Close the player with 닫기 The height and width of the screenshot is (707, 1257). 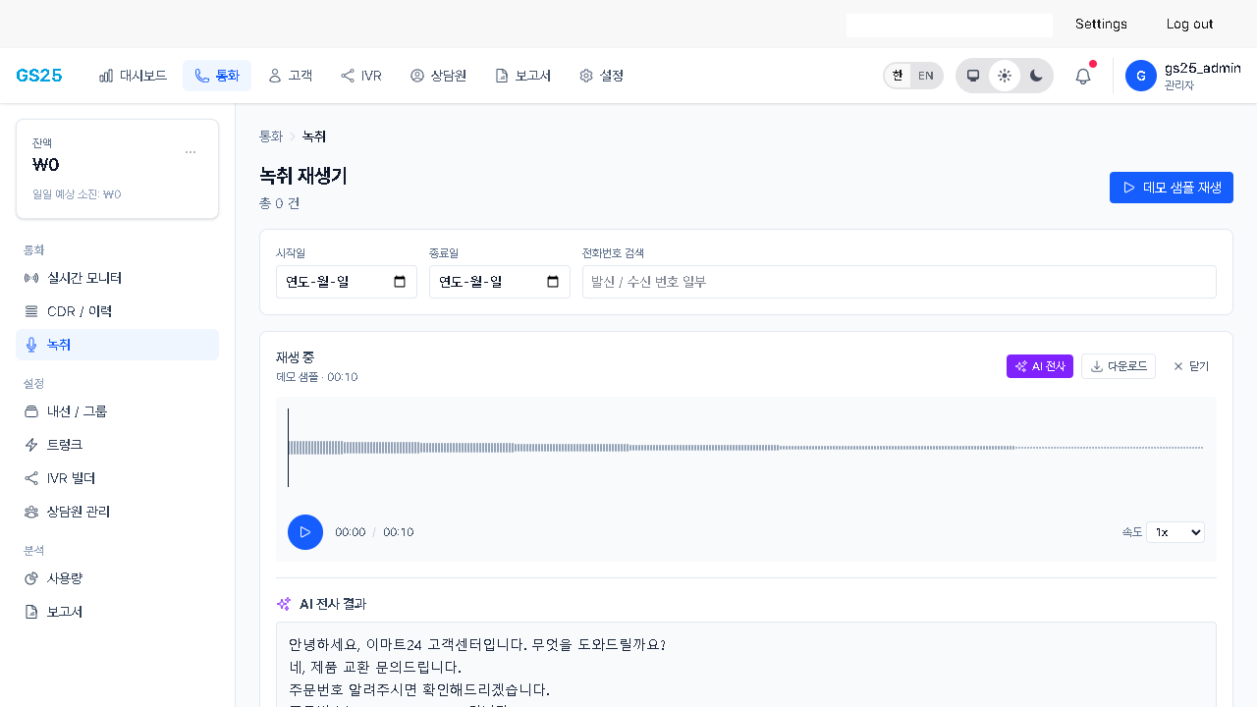point(1191,366)
